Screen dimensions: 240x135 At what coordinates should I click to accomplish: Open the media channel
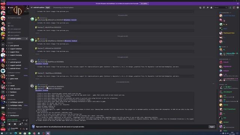pyautogui.click(x=12, y=75)
